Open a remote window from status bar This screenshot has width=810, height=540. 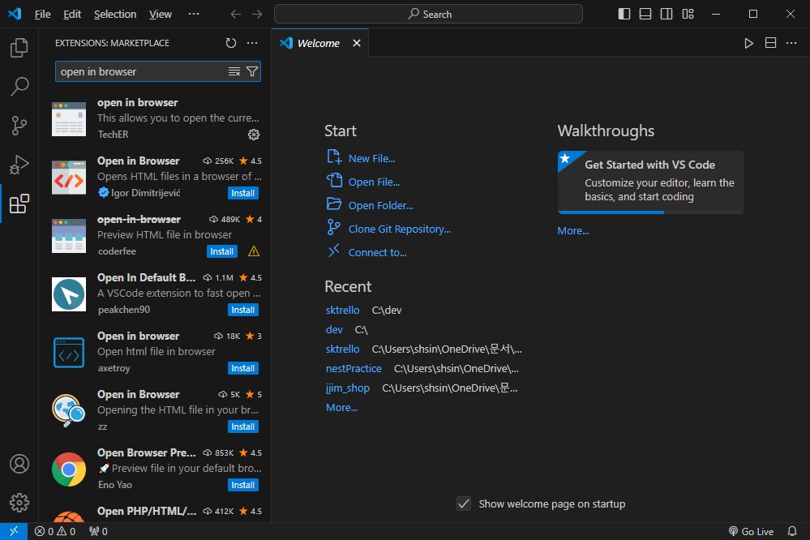click(14, 531)
